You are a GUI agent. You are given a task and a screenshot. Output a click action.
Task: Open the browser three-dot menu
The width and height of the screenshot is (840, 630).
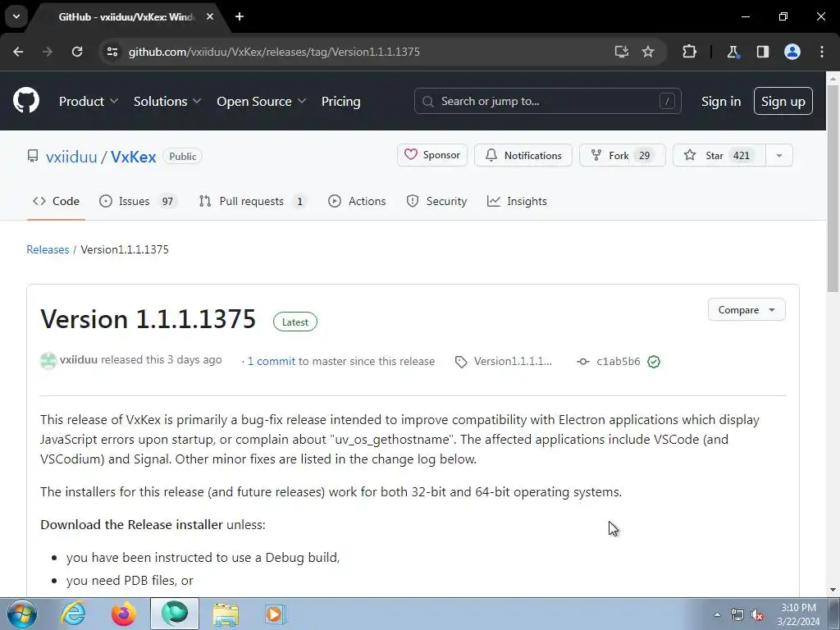pos(822,52)
